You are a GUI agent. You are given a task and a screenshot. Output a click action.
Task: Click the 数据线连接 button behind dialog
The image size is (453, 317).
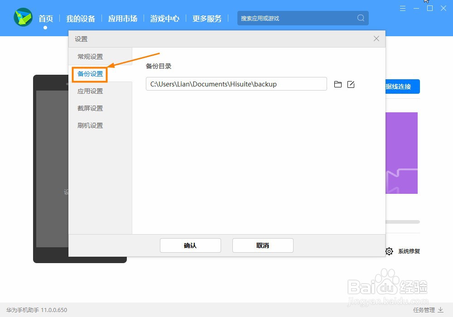pyautogui.click(x=402, y=86)
